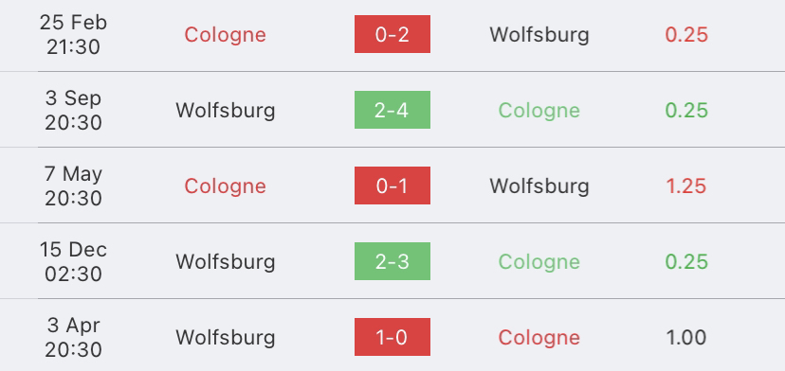Image resolution: width=785 pixels, height=371 pixels.
Task: Open the green 2-4 score badge
Action: click(x=392, y=110)
